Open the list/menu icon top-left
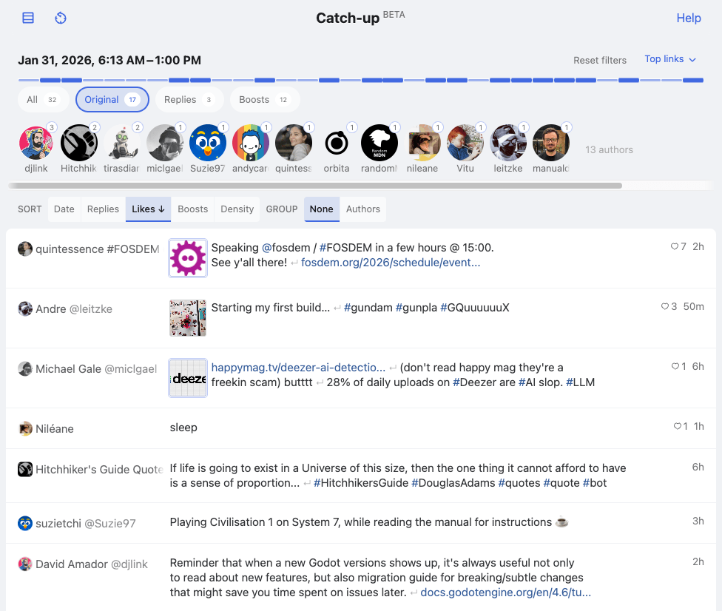 (x=27, y=17)
